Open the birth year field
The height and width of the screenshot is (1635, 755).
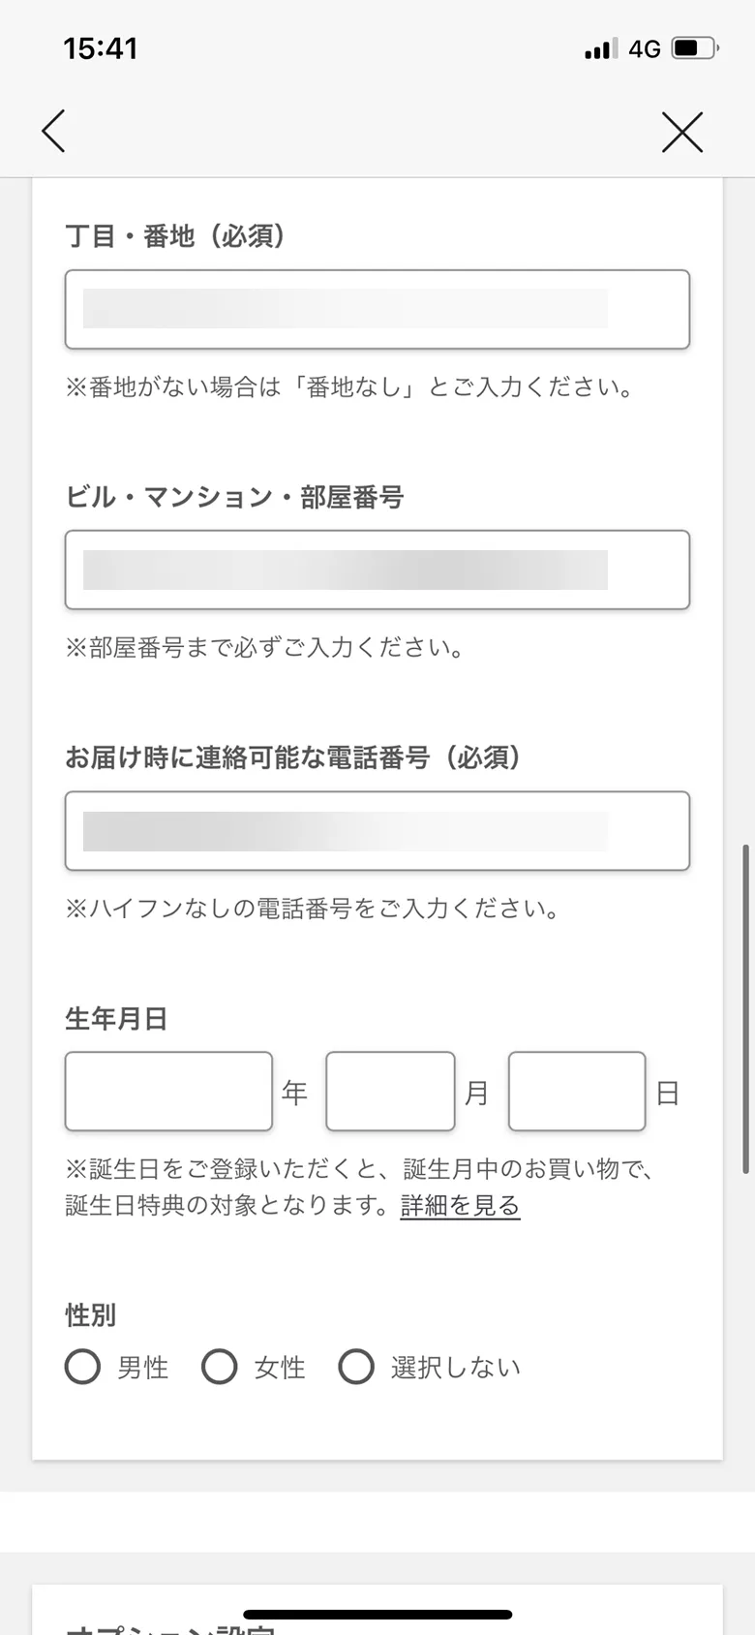tap(168, 1092)
